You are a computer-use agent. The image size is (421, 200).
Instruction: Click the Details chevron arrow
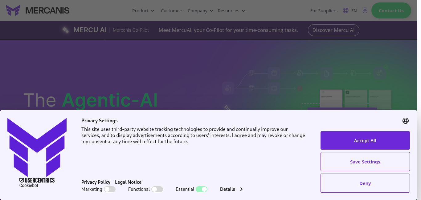(241, 189)
